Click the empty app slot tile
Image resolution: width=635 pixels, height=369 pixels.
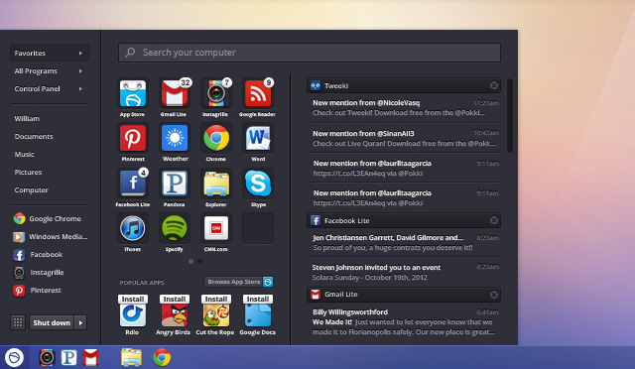(258, 228)
